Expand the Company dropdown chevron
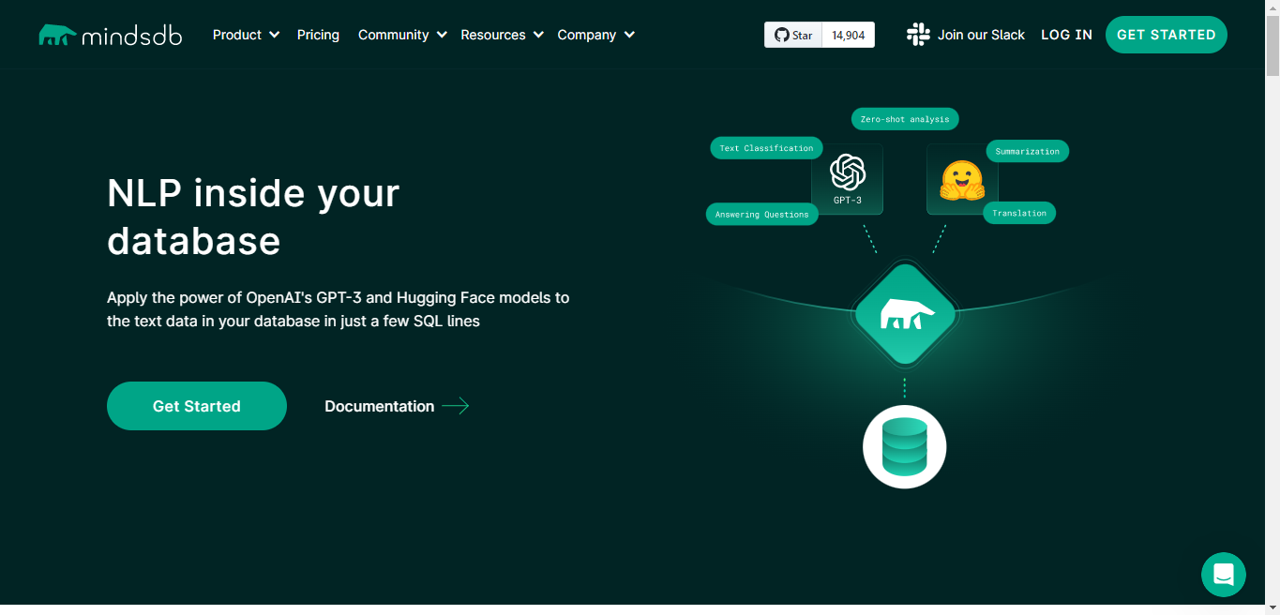Viewport: 1280px width, 615px height. click(x=629, y=35)
